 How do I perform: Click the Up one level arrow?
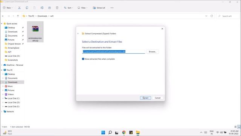click(x=18, y=16)
